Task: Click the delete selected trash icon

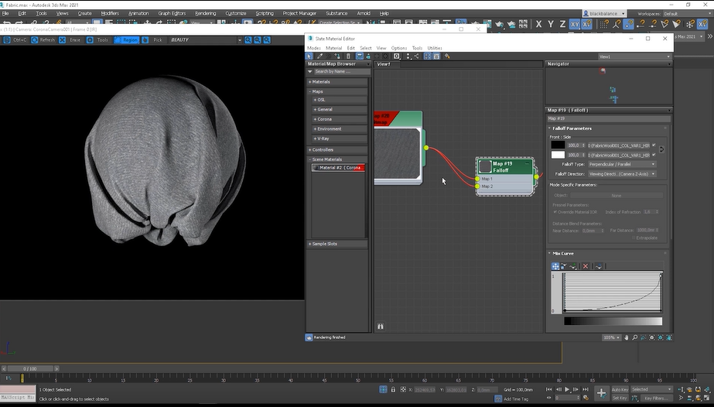Action: (348, 56)
